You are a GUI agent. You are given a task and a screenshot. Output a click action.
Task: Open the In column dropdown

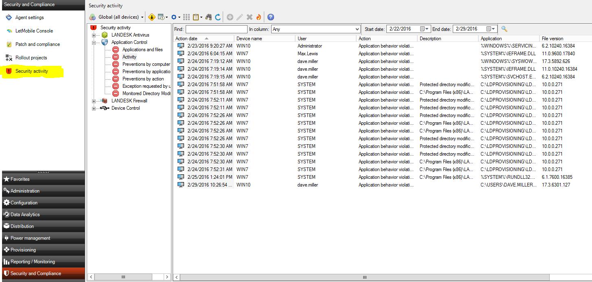tap(357, 29)
